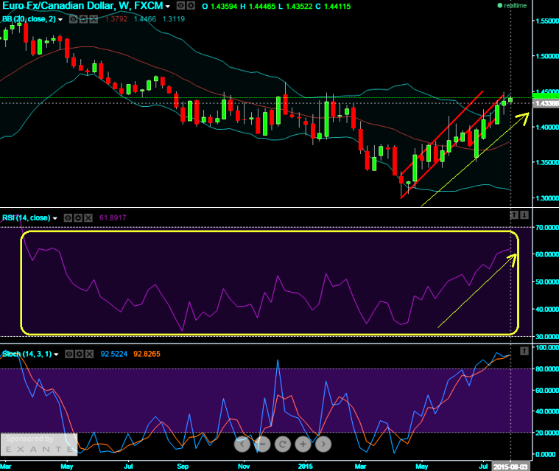Click the BB upper value 1.4466
Viewport: 559px width, 471px height.
point(145,19)
